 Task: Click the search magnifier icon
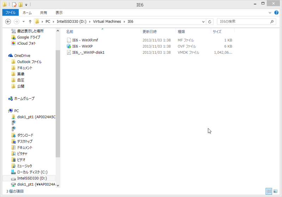click(272, 22)
